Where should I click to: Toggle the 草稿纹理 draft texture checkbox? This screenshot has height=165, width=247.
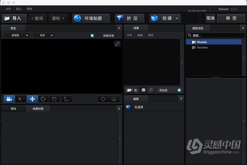(92, 35)
